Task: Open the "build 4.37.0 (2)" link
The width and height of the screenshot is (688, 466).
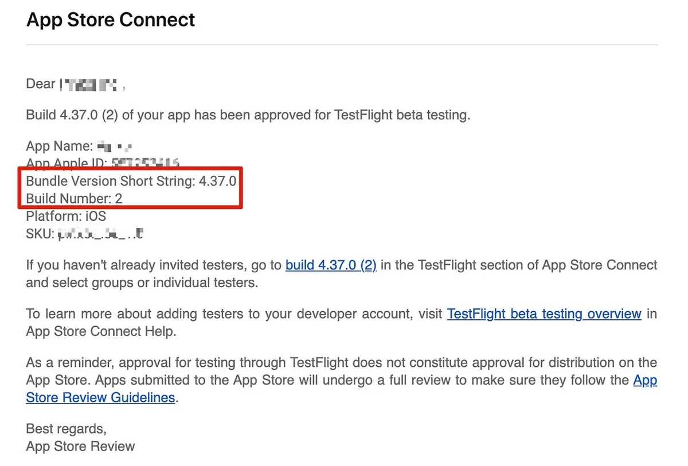Action: click(x=331, y=265)
